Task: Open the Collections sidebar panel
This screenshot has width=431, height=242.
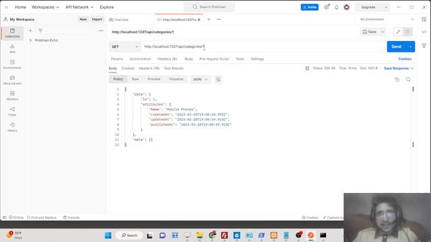Action: (x=12, y=33)
